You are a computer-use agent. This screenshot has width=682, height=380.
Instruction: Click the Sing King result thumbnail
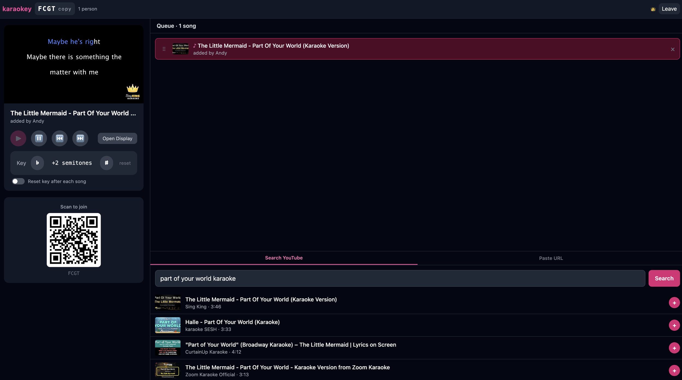[x=168, y=303]
